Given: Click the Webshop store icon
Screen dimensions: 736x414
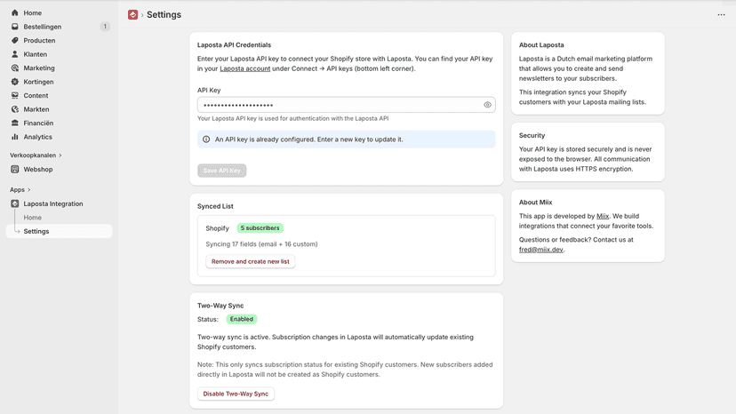Looking at the screenshot, I should click(14, 169).
